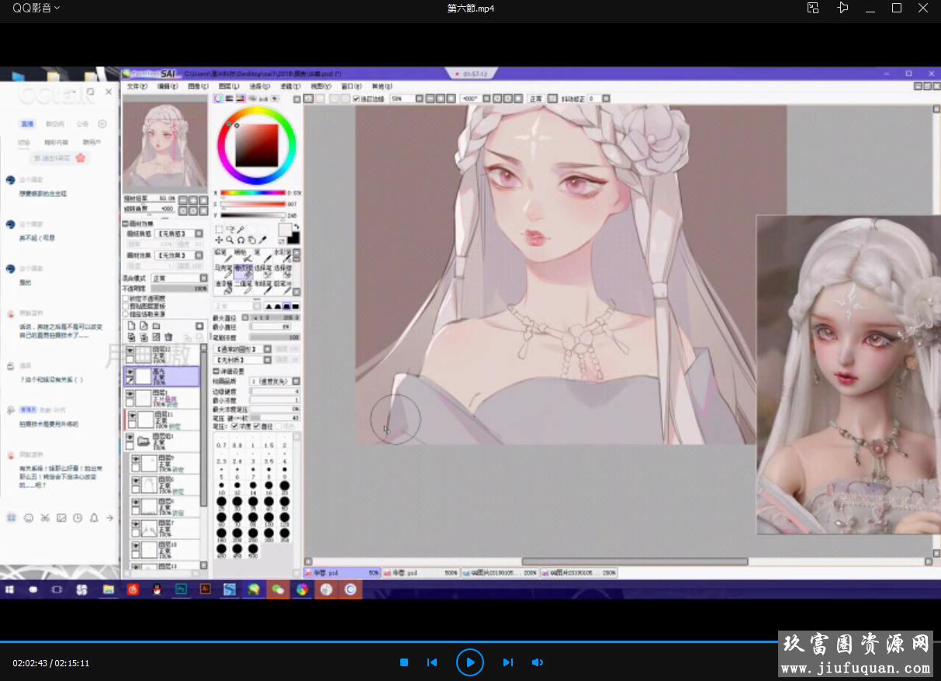Play the paused video
941x681 pixels.
coord(469,662)
